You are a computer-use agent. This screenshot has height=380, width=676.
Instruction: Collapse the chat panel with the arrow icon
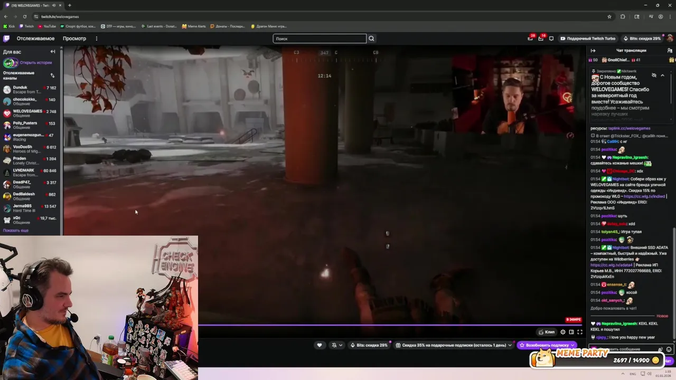point(593,51)
